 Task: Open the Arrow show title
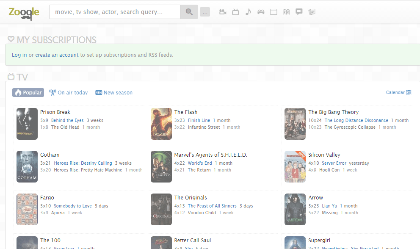(x=316, y=197)
